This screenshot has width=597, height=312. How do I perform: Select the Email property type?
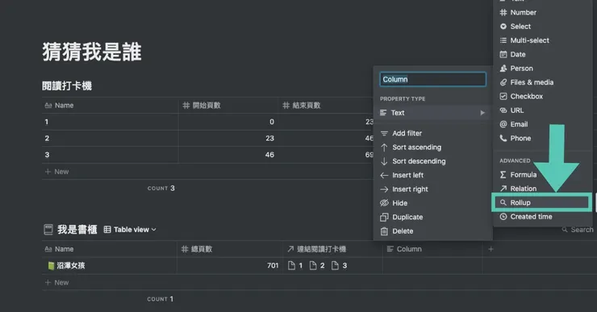click(542, 124)
